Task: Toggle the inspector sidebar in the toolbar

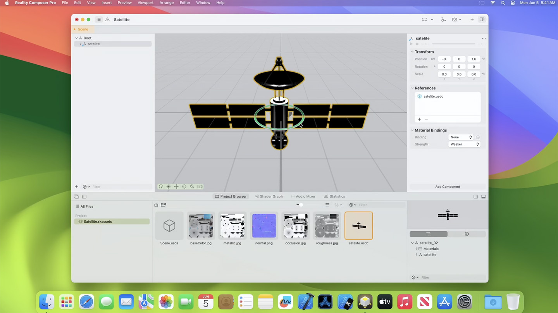Action: coord(482,19)
